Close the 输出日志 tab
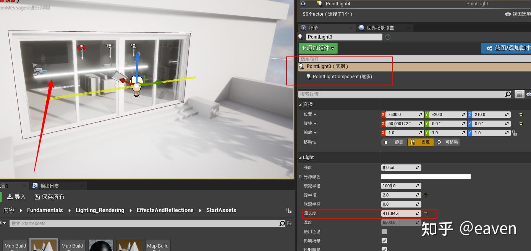Screen dimensions: 531x251 [x=82, y=186]
